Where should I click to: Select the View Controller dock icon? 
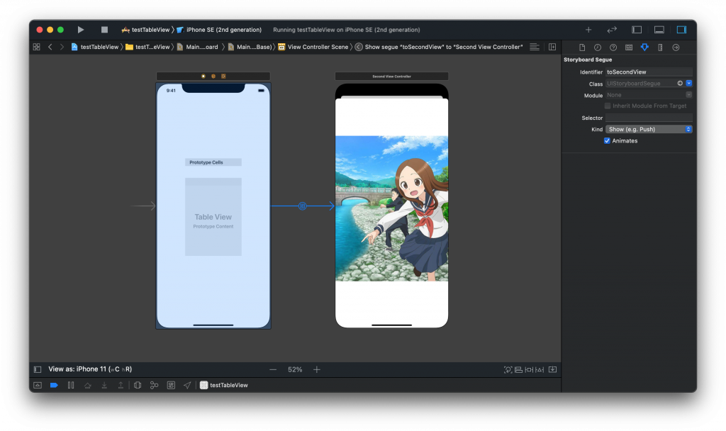tap(203, 77)
